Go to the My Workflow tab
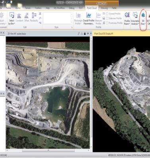This screenshot has height=158, width=150. tap(59, 8)
